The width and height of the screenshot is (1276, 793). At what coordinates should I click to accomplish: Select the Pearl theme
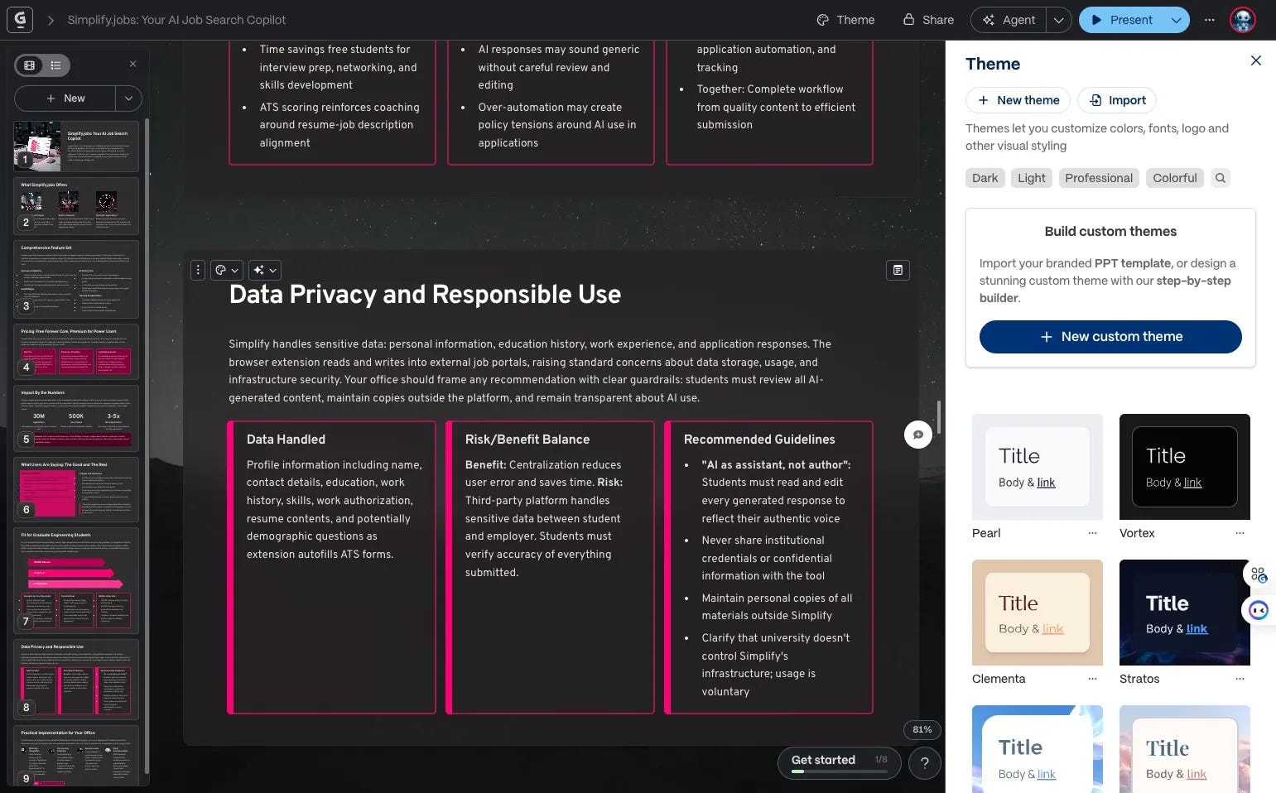tap(1038, 467)
